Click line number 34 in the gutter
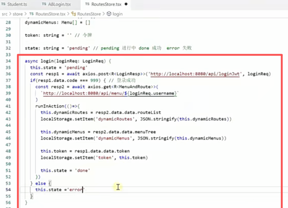 point(8,61)
